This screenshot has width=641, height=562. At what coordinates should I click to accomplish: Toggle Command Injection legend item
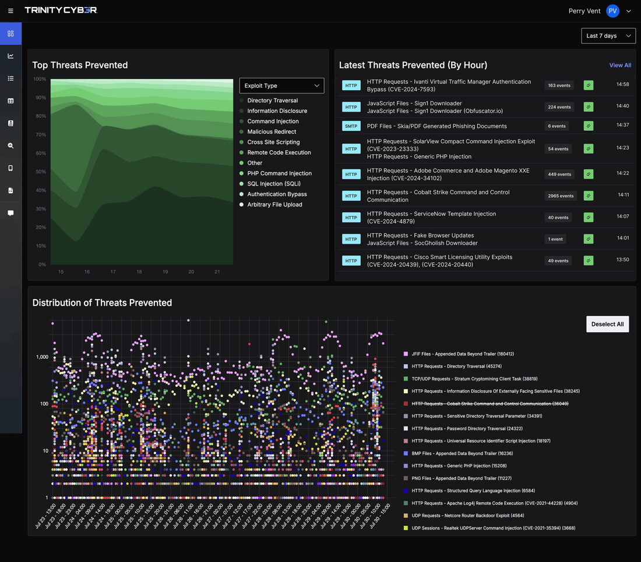[x=269, y=121]
